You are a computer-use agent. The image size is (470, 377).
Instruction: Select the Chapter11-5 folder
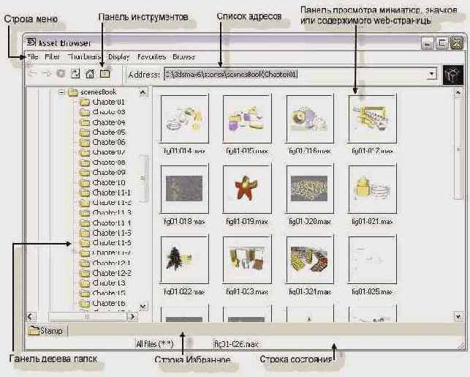[105, 233]
